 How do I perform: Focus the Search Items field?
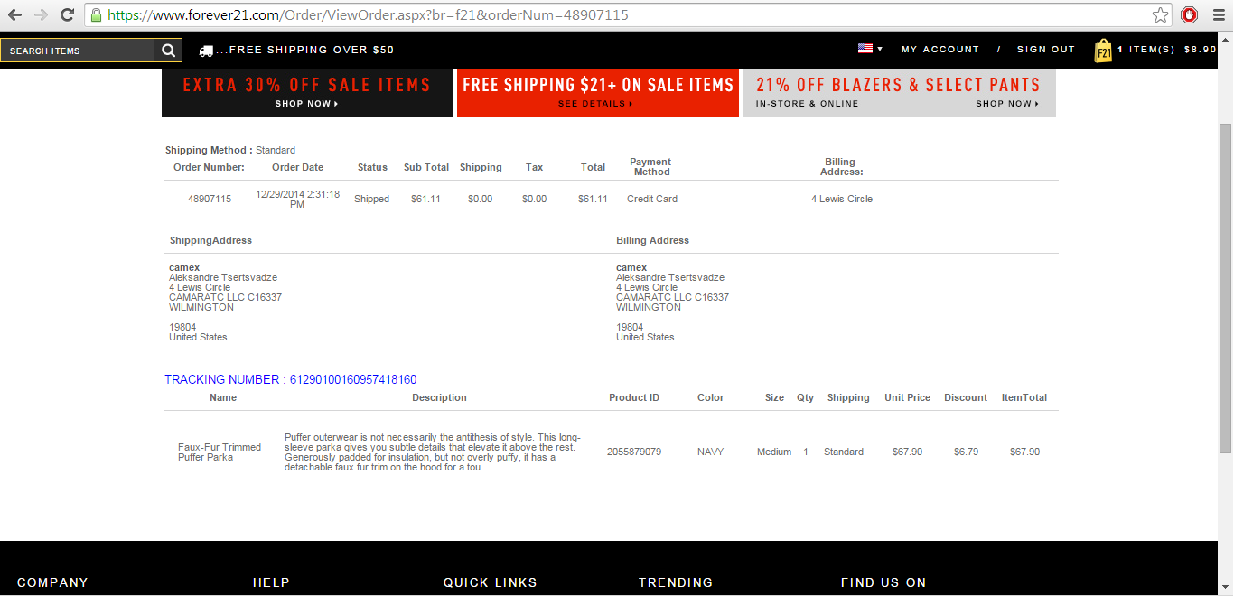click(x=79, y=51)
